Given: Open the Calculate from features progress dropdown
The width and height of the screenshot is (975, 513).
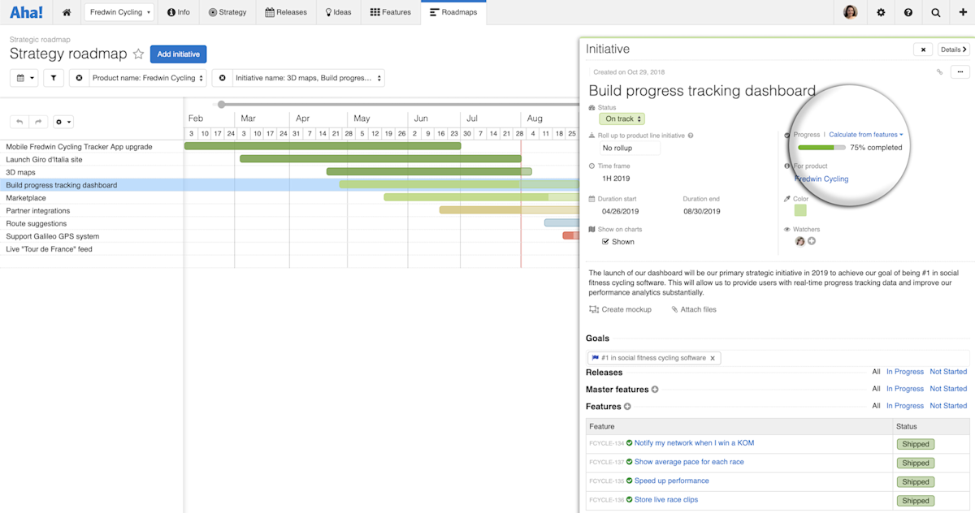Looking at the screenshot, I should coord(864,134).
